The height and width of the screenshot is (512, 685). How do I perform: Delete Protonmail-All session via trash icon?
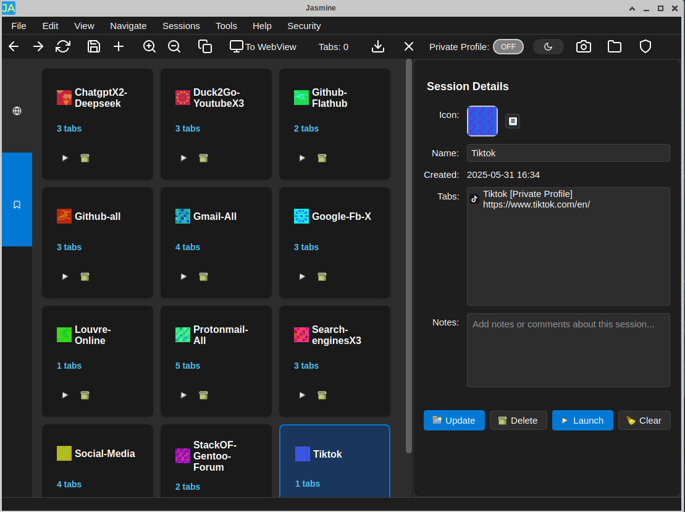[x=204, y=395]
